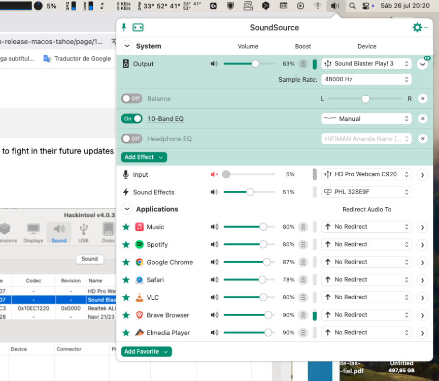Click Add Favorite button

point(147,352)
